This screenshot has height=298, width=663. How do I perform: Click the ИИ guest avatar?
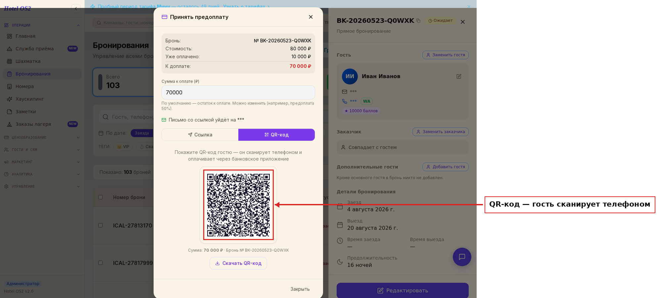tap(350, 76)
